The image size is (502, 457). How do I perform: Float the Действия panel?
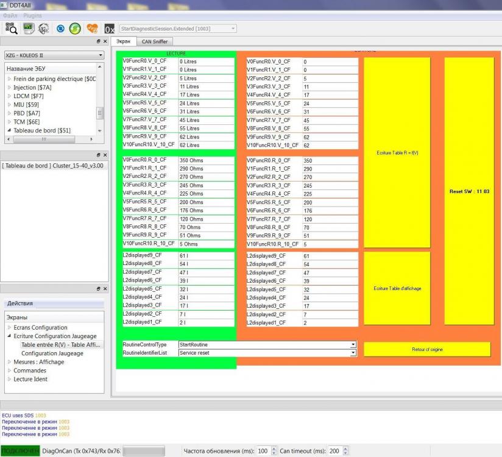(x=98, y=289)
